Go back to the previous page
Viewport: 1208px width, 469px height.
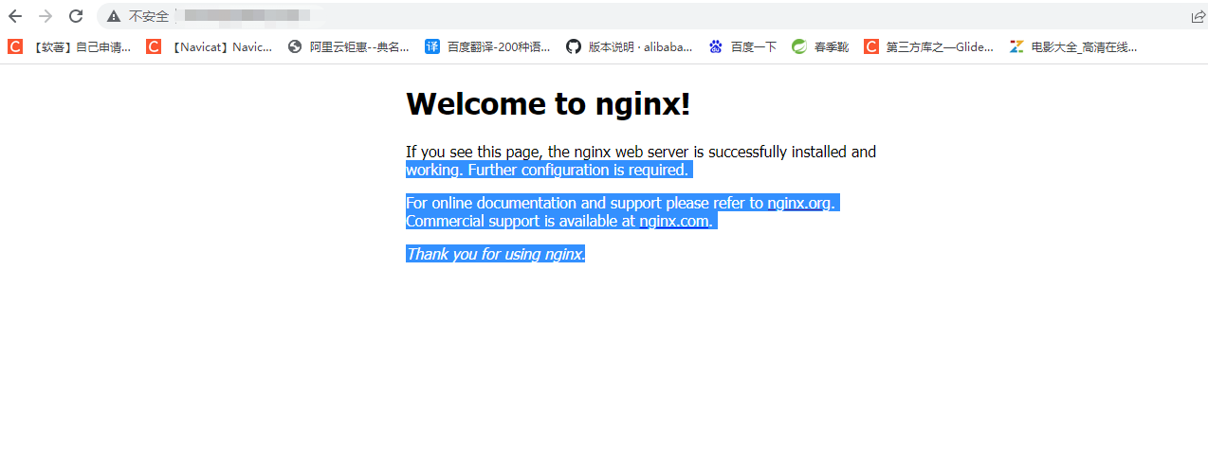click(15, 16)
